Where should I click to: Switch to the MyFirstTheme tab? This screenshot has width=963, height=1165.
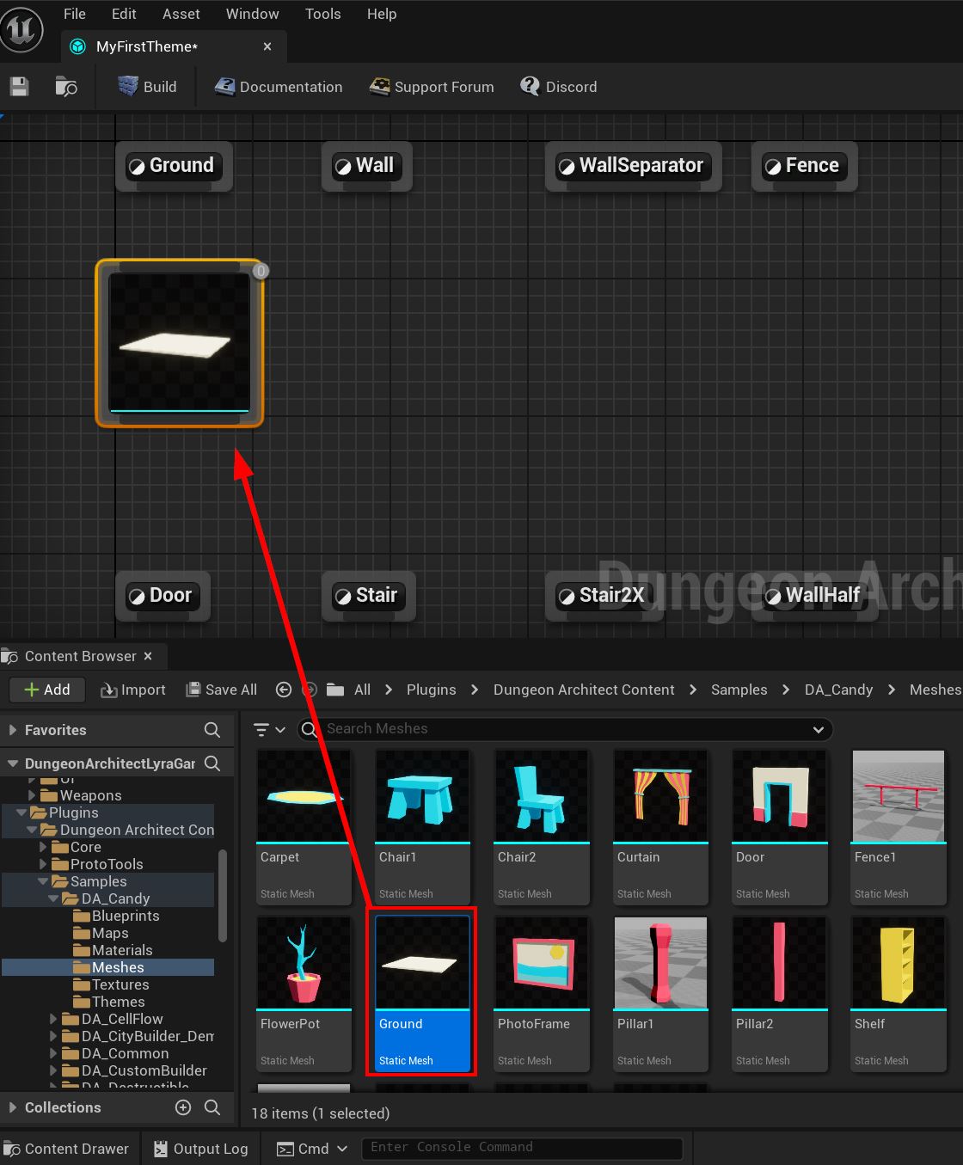pos(147,46)
